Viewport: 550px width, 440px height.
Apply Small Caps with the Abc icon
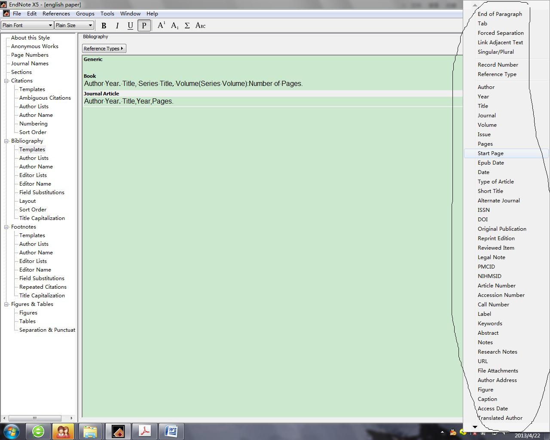point(201,25)
